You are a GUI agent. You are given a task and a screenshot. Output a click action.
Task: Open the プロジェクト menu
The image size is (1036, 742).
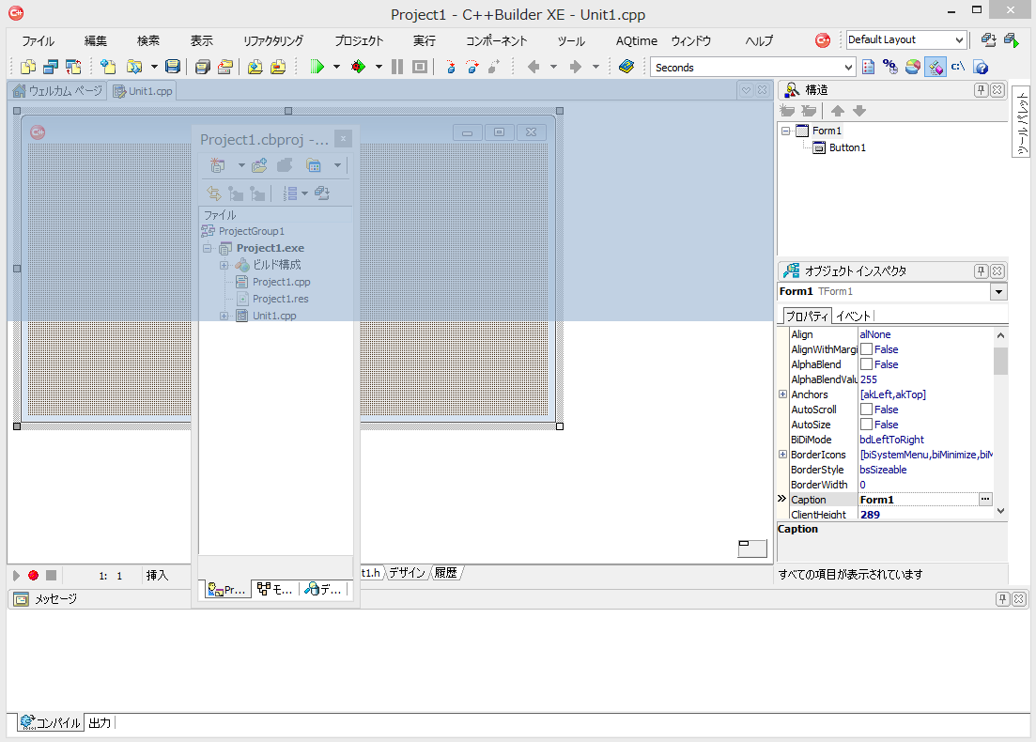(x=359, y=41)
